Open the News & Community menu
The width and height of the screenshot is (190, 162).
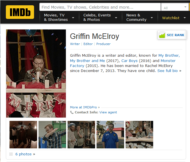[x=136, y=18]
